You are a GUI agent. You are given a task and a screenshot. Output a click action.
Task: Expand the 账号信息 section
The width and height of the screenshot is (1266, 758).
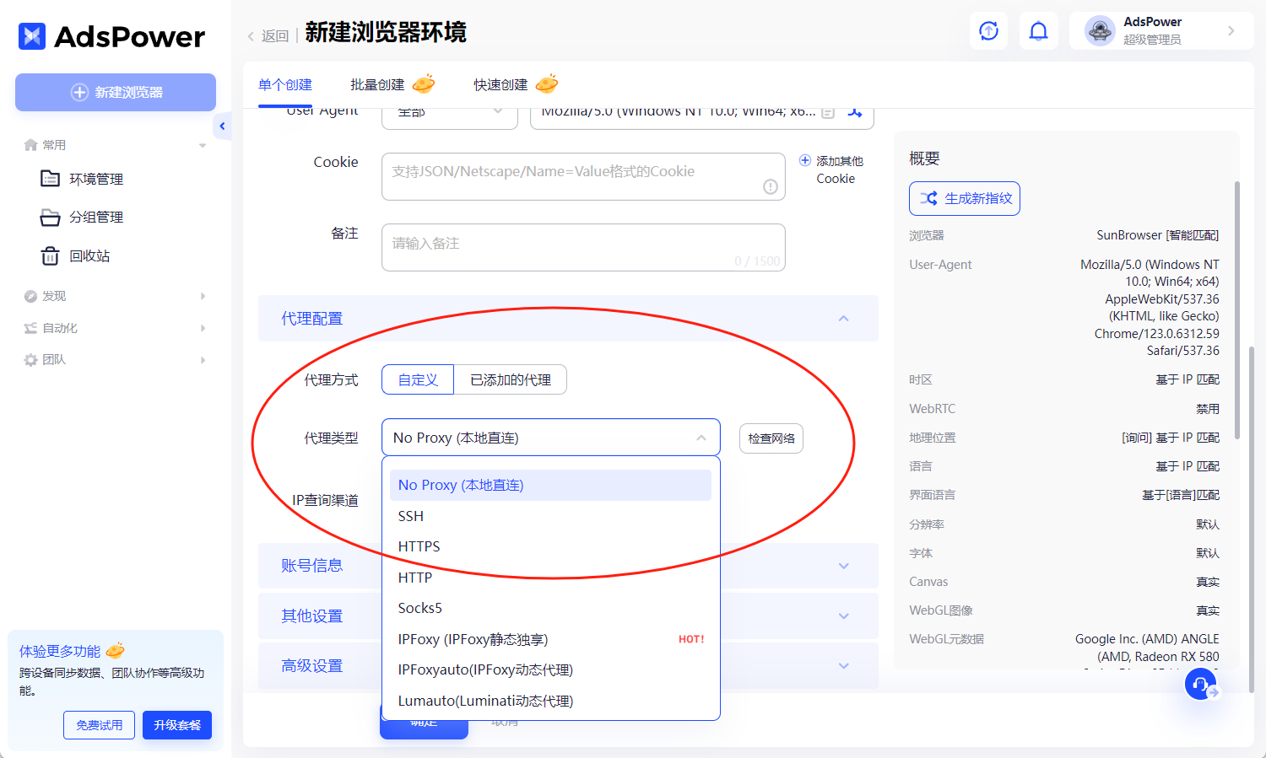(843, 566)
